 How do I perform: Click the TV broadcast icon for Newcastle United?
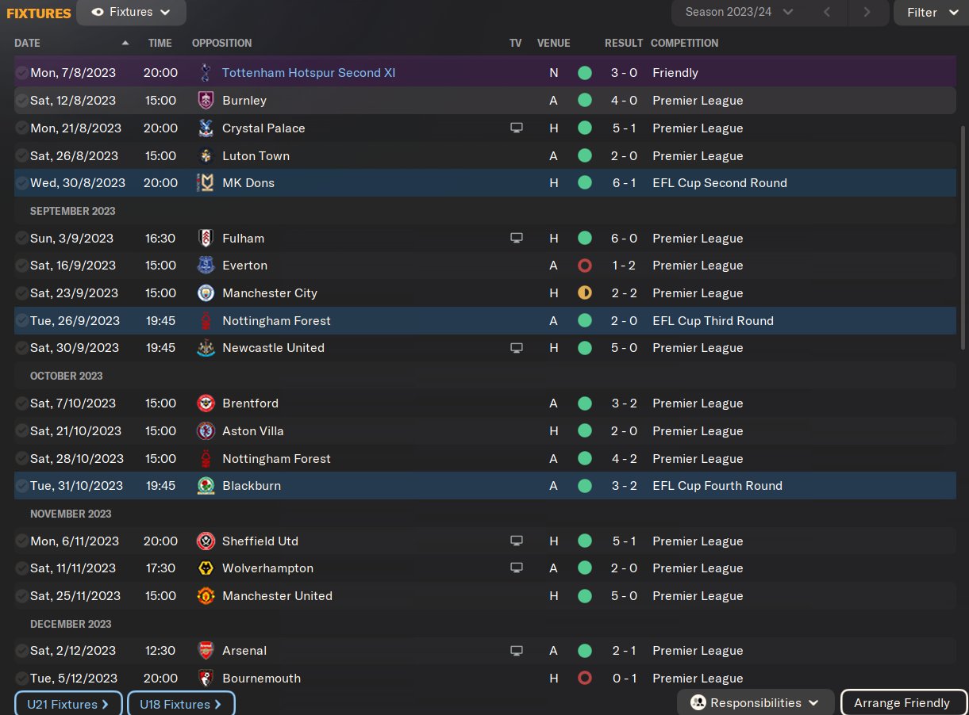[x=517, y=348]
